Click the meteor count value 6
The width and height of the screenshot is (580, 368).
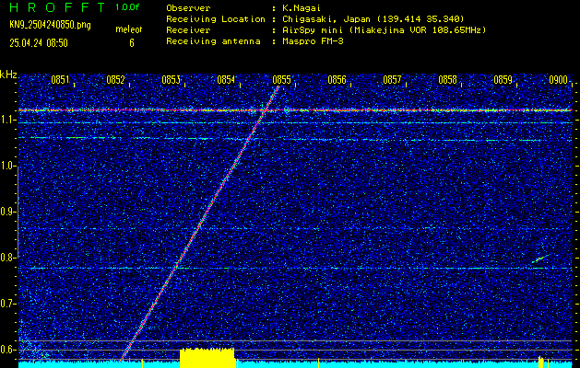(x=132, y=43)
